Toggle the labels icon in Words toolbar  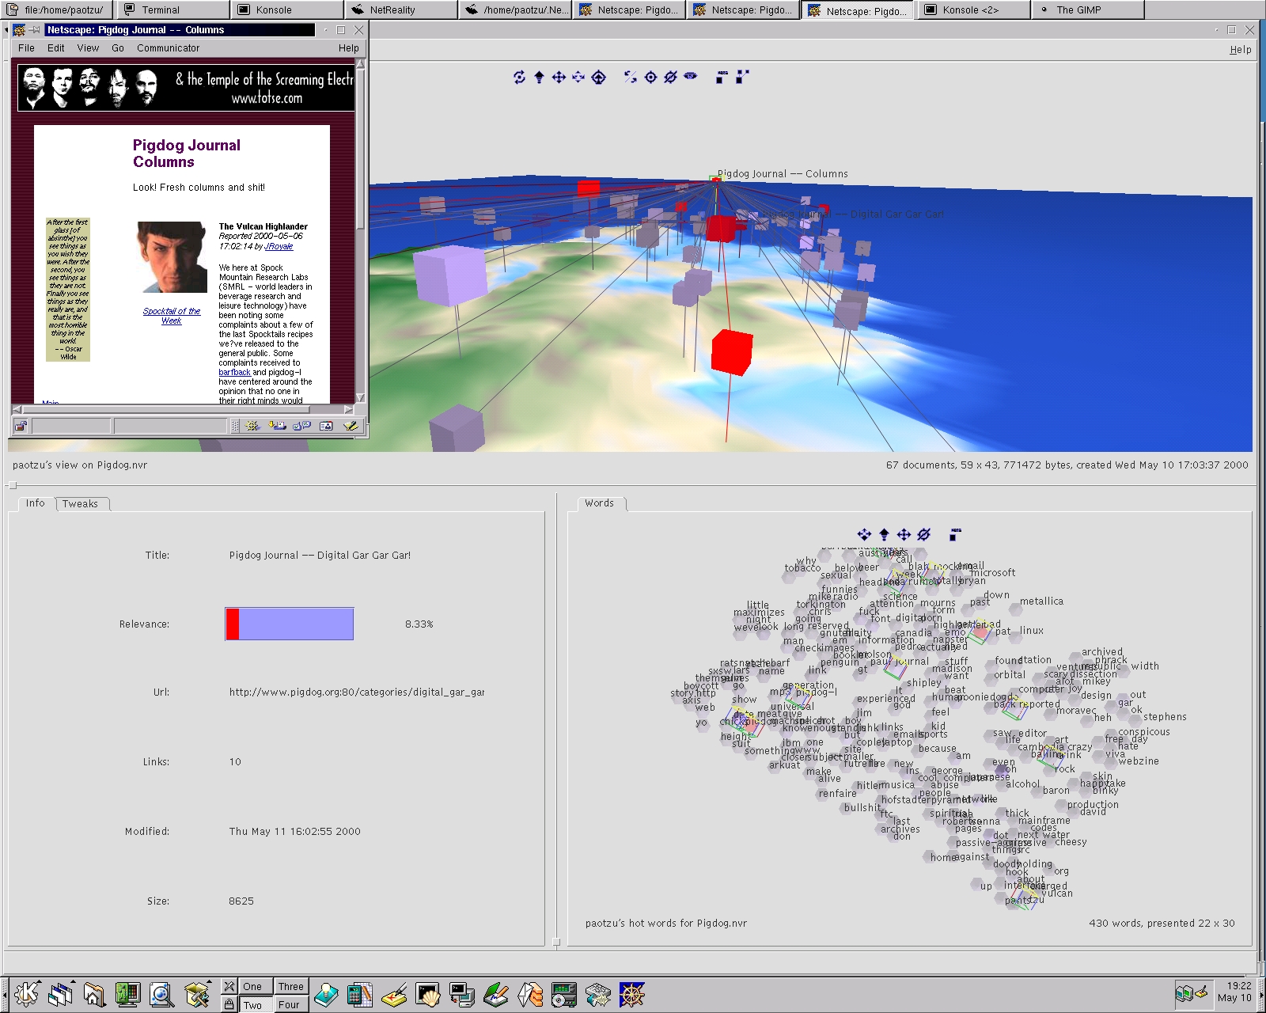(x=953, y=535)
